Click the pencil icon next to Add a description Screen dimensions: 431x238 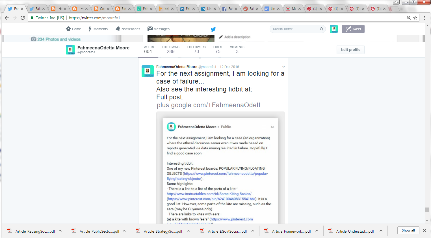(x=221, y=37)
